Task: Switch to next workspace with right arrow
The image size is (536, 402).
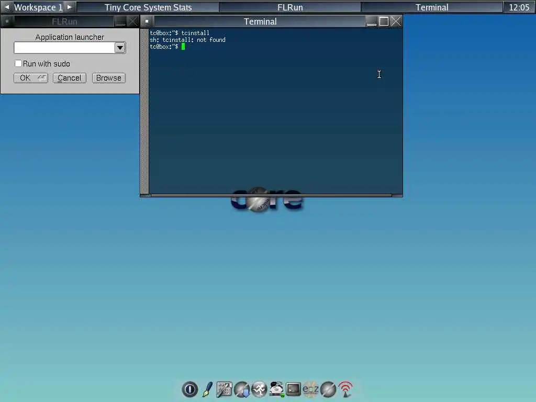Action: tap(70, 7)
